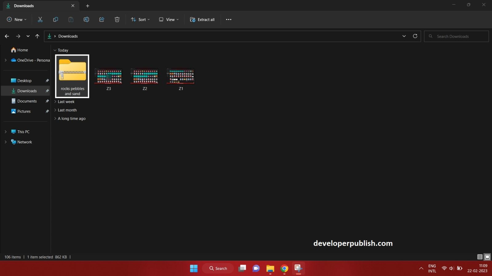Extract all contents of the zip
The width and height of the screenshot is (492, 276).
pyautogui.click(x=202, y=19)
